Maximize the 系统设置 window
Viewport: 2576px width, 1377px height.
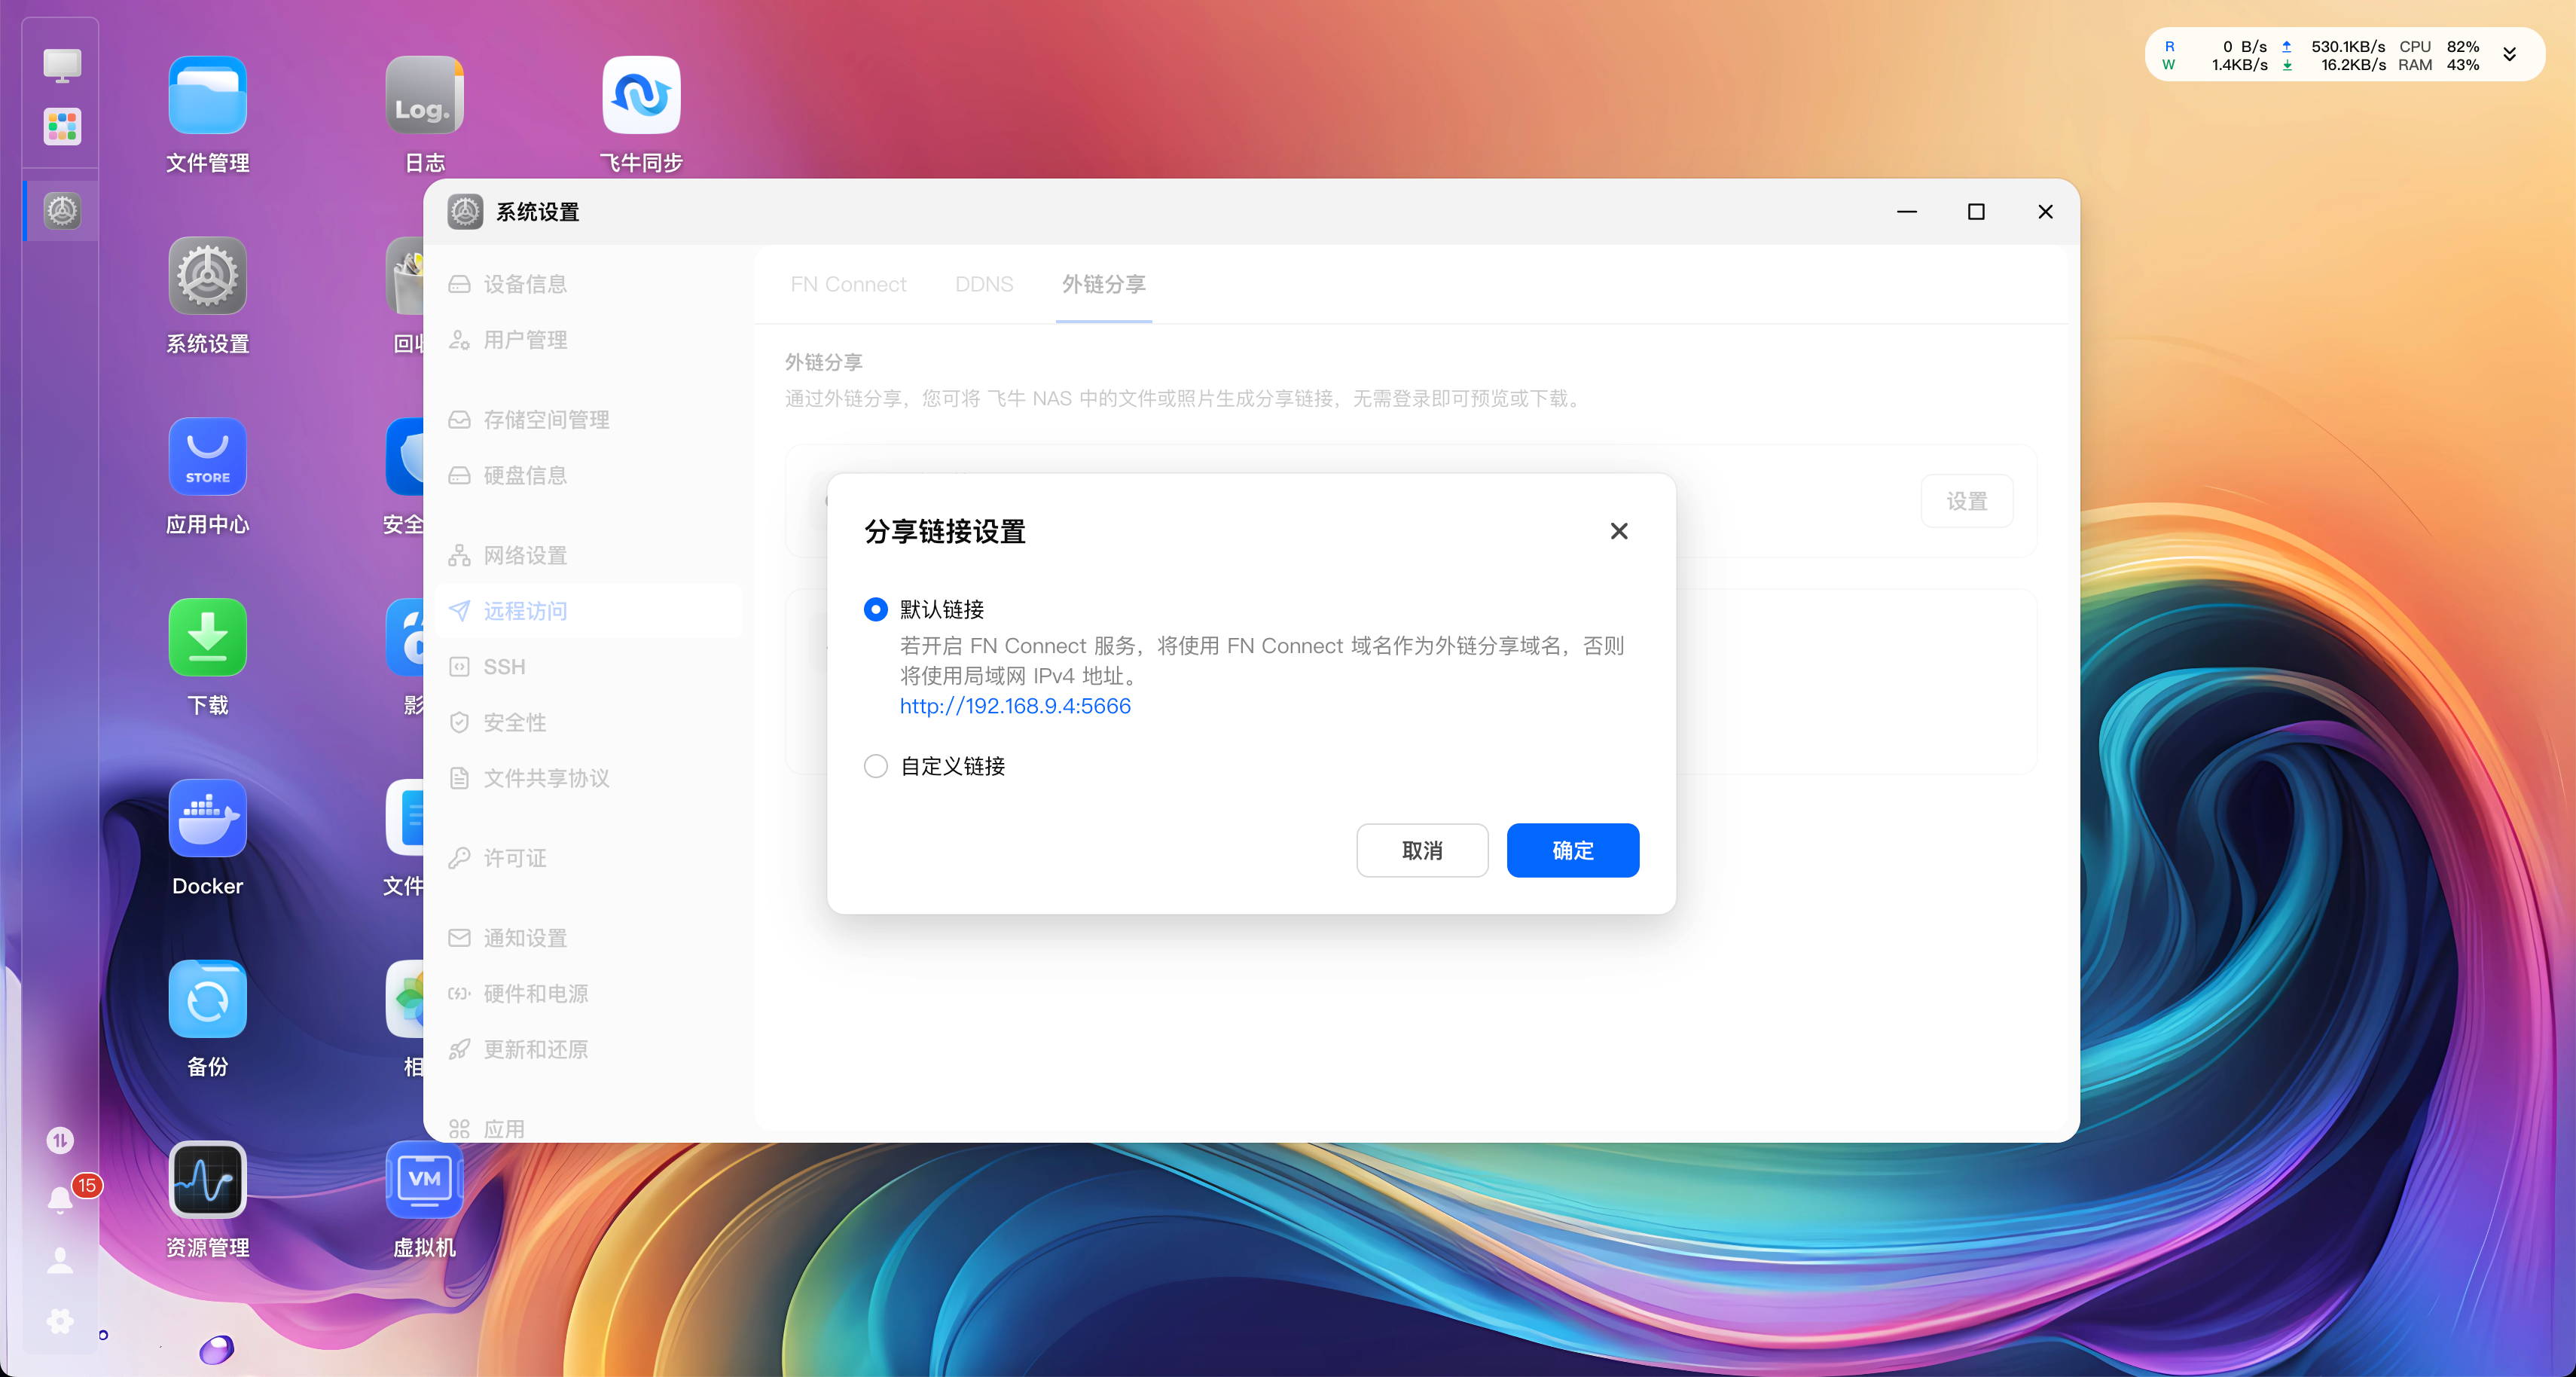[1976, 212]
